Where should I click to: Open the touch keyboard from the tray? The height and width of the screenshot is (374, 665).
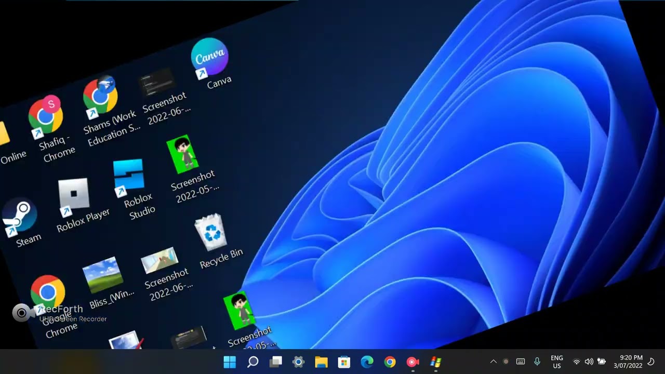coord(521,362)
